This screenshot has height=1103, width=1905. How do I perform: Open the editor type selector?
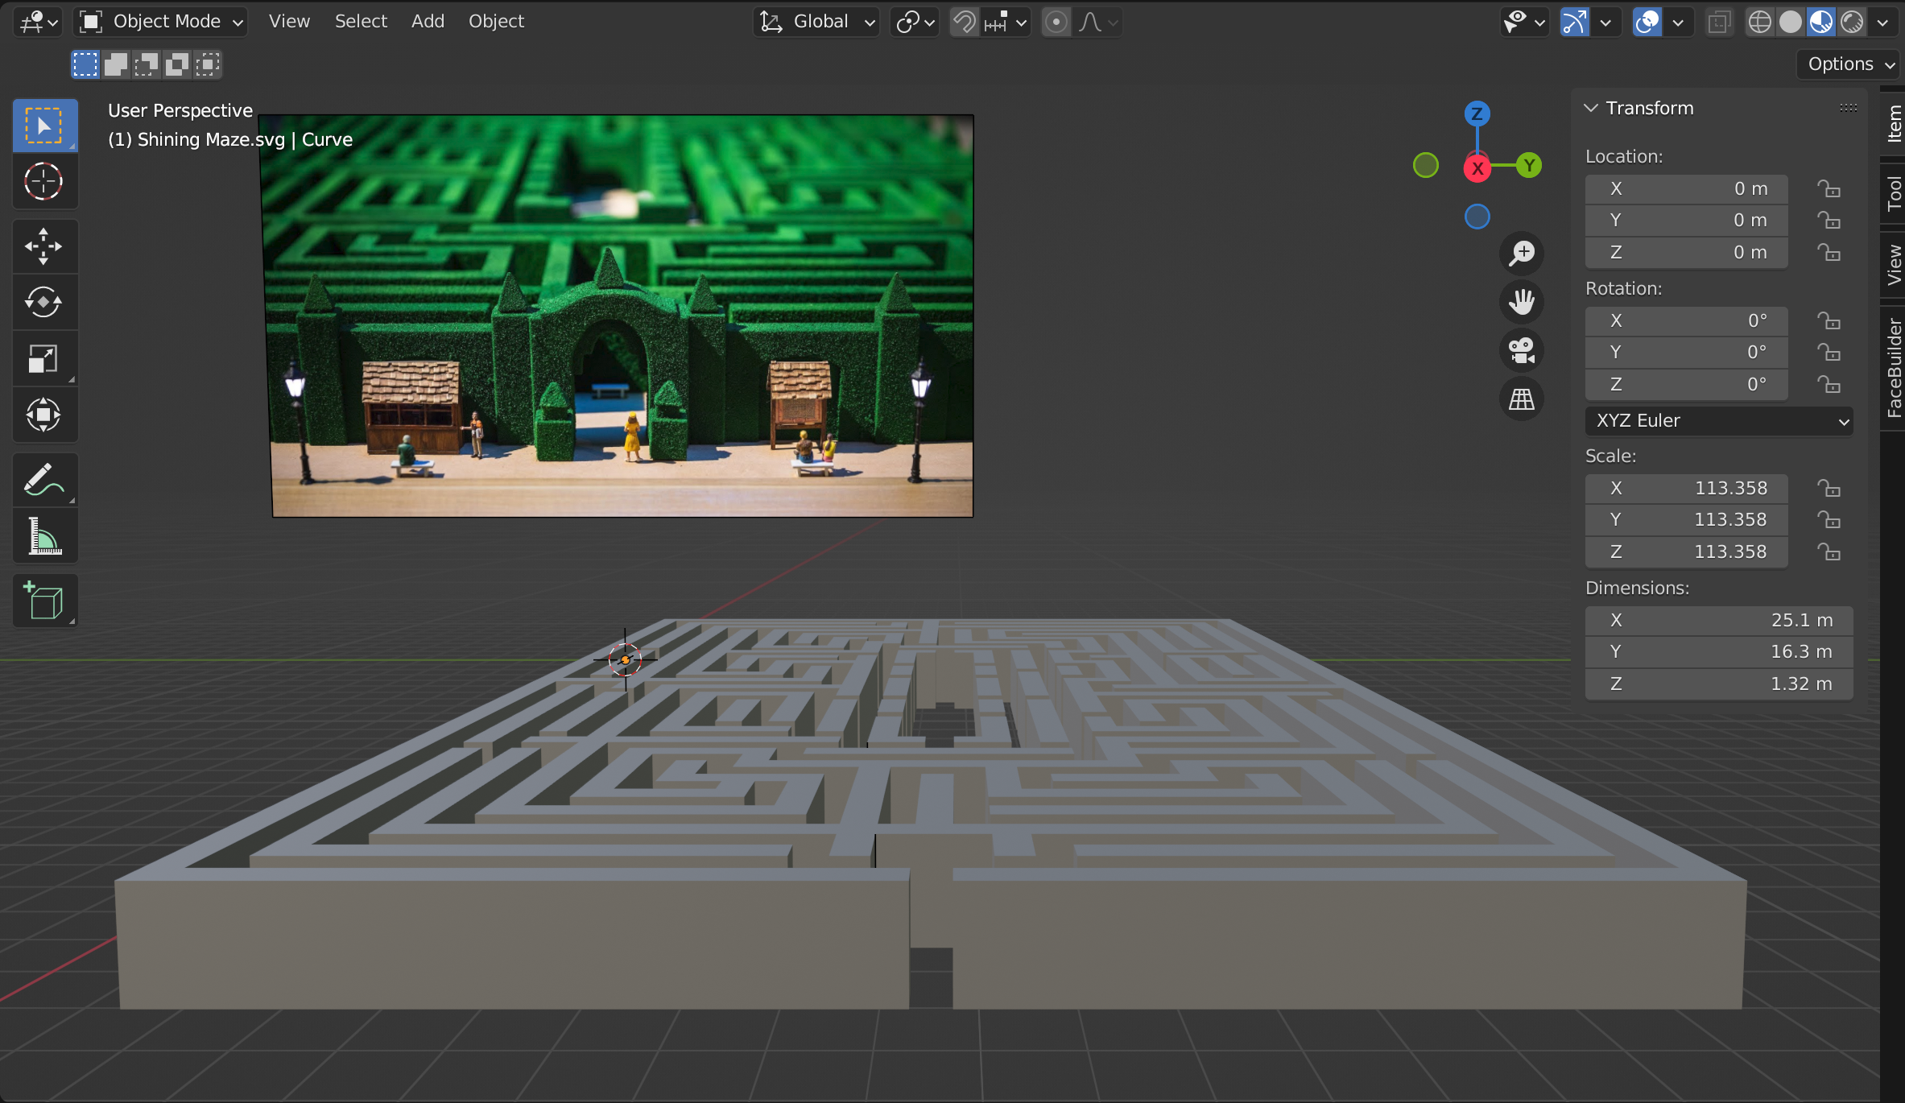coord(39,22)
